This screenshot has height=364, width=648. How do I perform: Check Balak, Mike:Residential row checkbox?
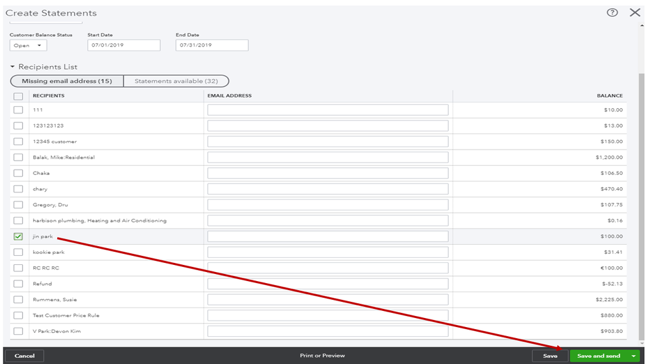tap(18, 157)
